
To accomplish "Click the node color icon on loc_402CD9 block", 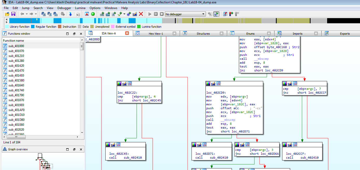I will pyautogui.click(x=208, y=84).
